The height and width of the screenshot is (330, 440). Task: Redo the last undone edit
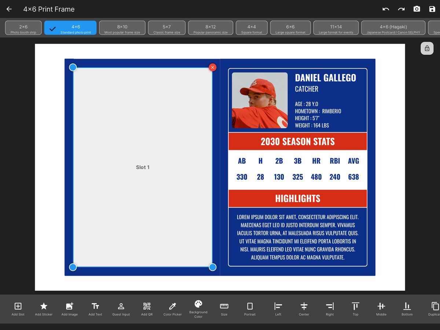(401, 9)
